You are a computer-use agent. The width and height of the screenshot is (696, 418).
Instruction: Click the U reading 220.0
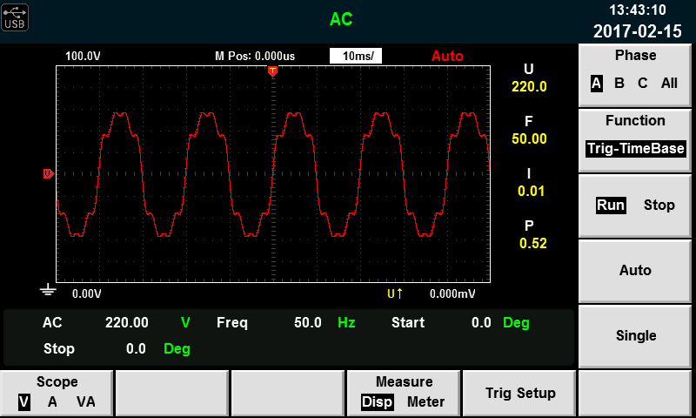tap(529, 86)
